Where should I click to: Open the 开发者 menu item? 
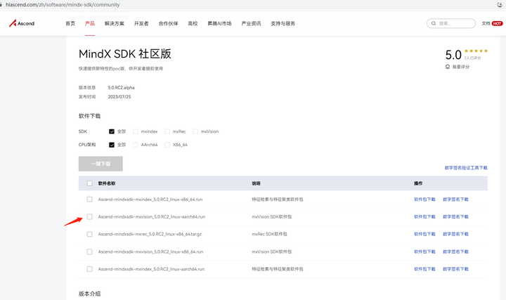141,23
